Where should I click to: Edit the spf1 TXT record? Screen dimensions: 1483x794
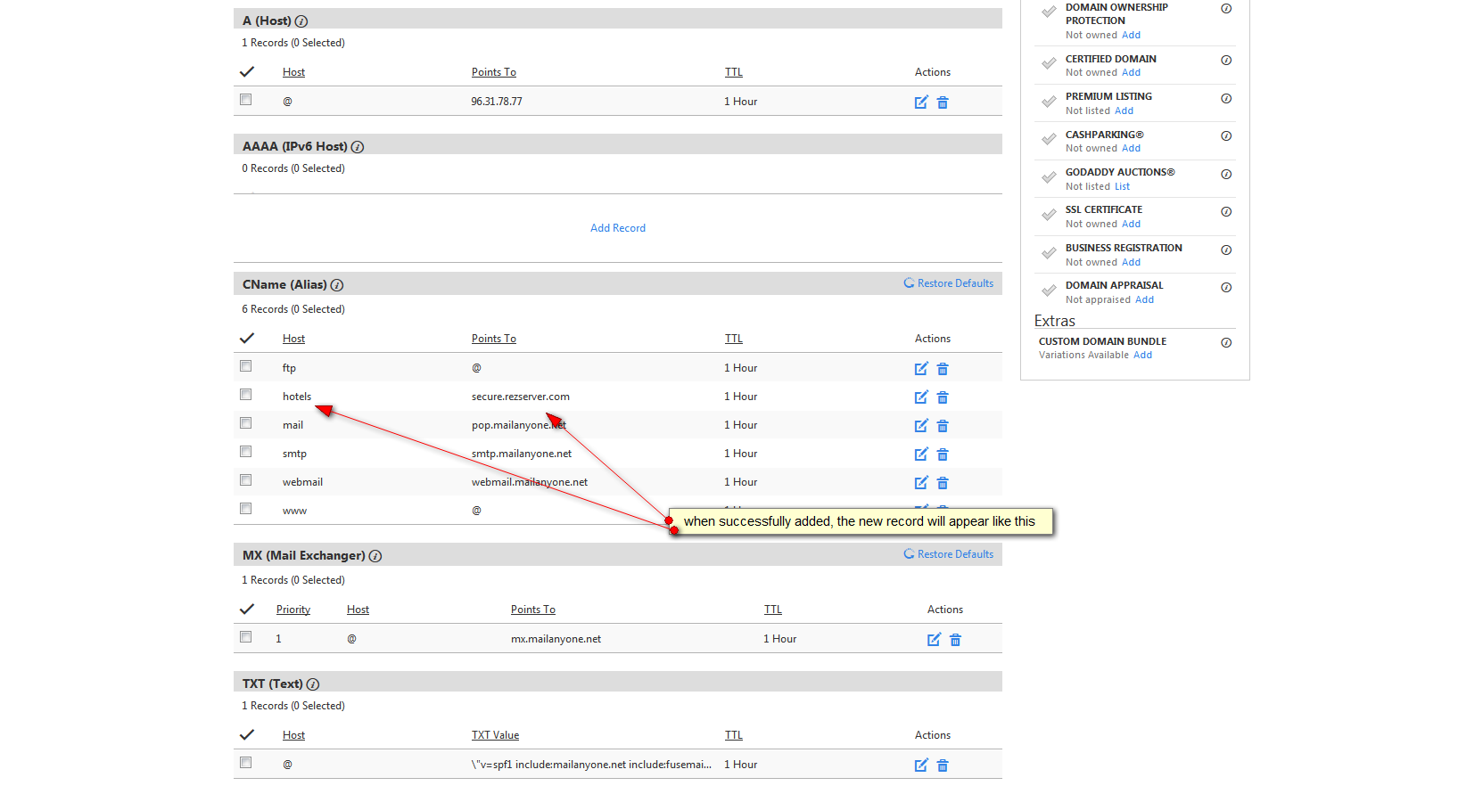tap(921, 765)
